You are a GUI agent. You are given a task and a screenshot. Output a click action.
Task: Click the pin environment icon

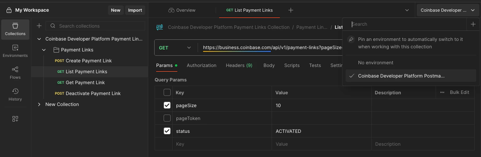click(351, 39)
